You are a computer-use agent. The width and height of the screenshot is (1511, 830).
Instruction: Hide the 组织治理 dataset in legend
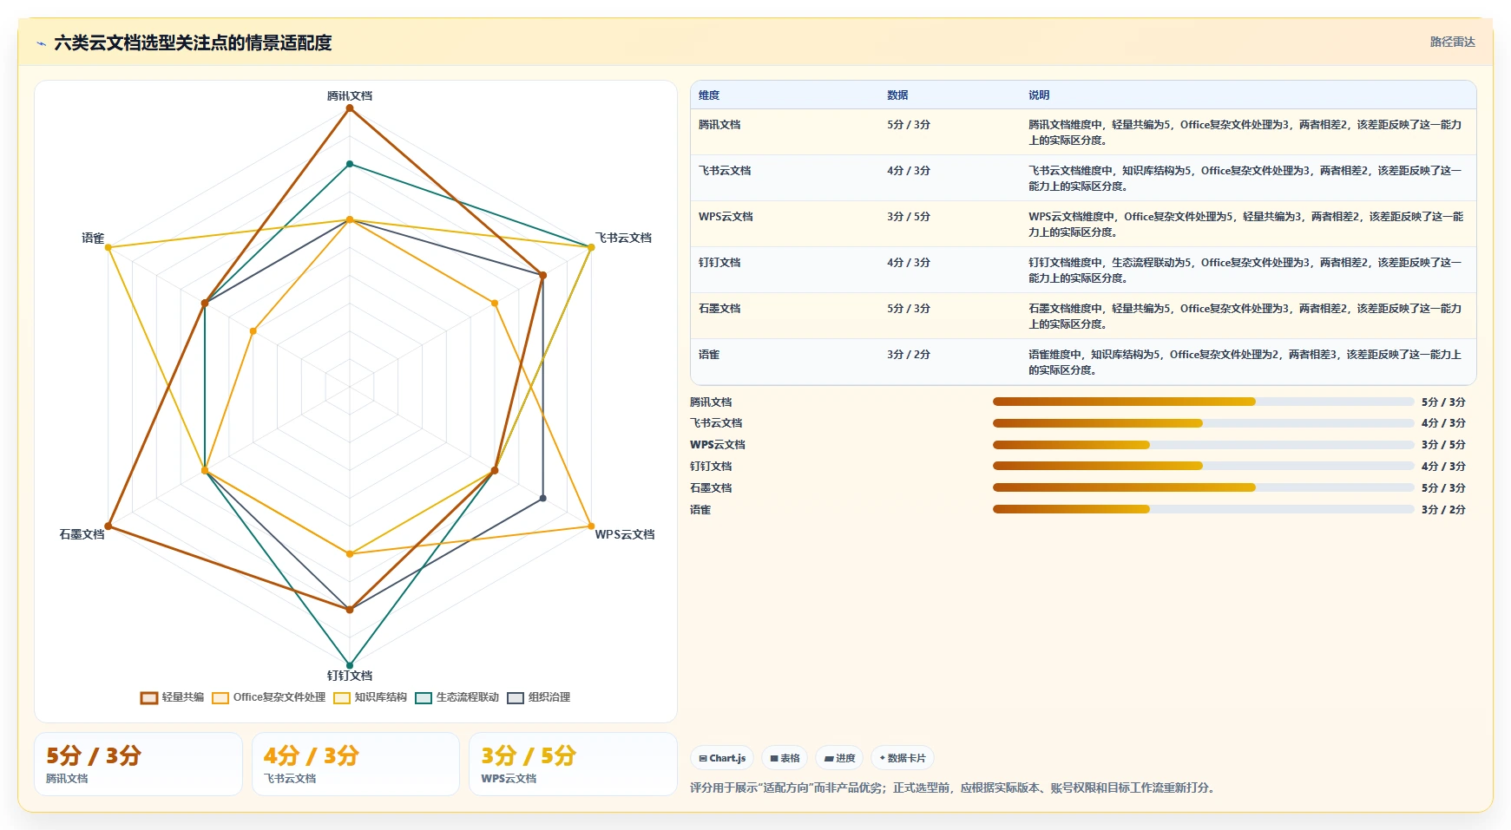tap(516, 697)
